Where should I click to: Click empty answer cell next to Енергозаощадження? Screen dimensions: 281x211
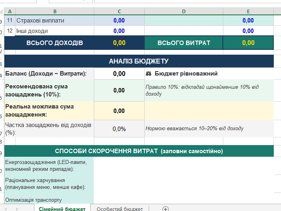tap(184, 166)
